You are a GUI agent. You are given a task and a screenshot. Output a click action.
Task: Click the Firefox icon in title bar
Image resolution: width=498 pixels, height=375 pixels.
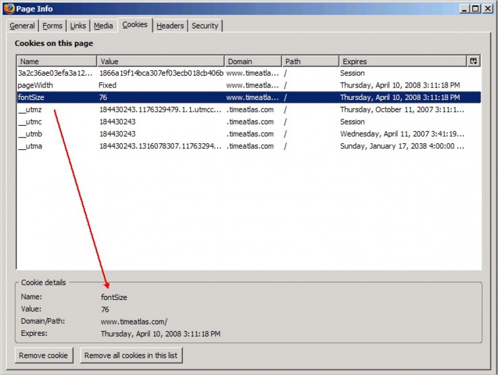(9, 9)
